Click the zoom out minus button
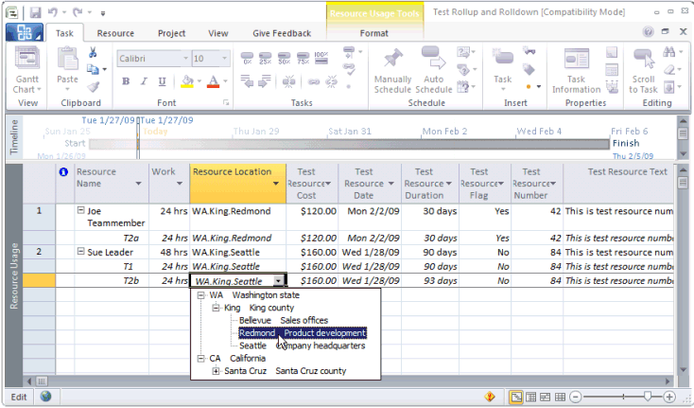 (x=576, y=397)
